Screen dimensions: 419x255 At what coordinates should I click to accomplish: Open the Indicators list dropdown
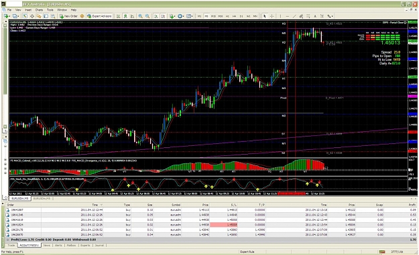(x=172, y=16)
